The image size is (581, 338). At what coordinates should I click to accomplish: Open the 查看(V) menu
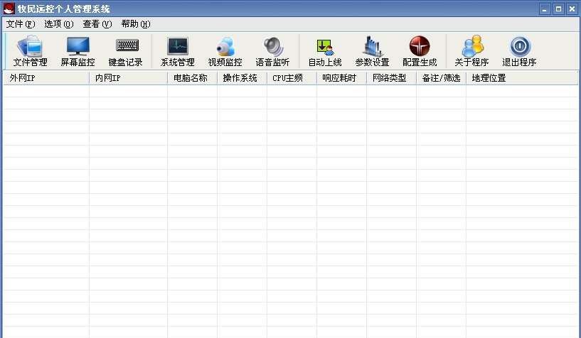click(x=97, y=24)
